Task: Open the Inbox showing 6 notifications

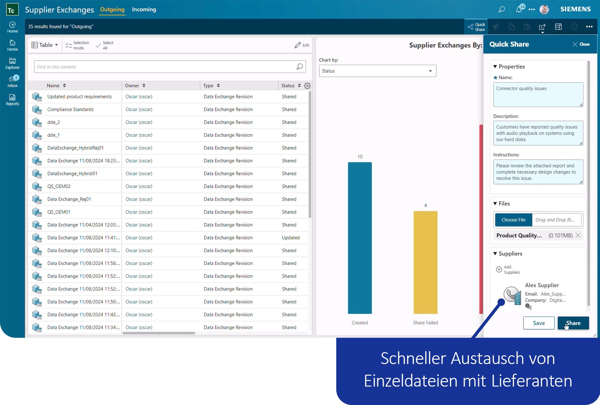Action: [12, 81]
